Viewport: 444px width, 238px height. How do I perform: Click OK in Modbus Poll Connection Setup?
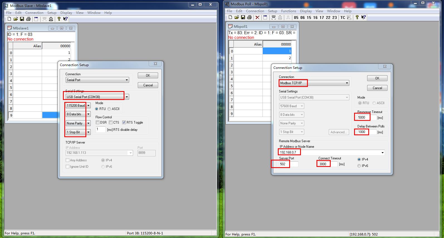coord(377,78)
